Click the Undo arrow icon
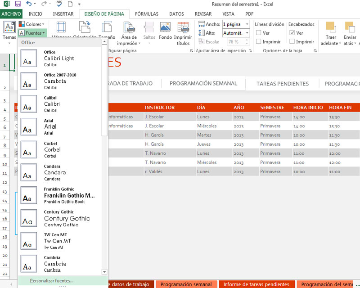 29,4
